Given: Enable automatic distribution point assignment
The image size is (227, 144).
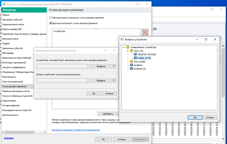Looking at the screenshot, I should tap(51, 18).
